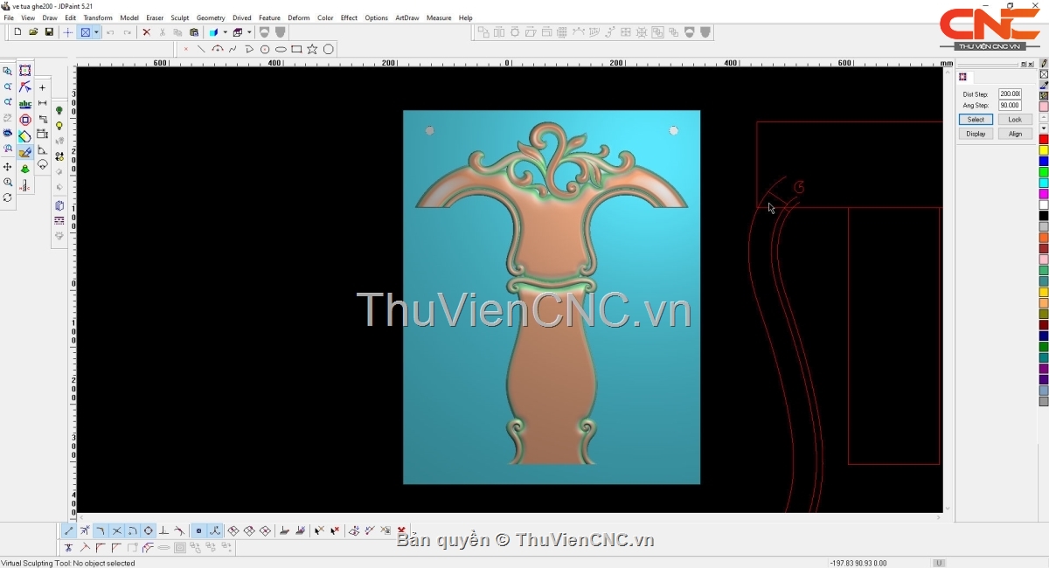Select the star shape tool
The image size is (1049, 568).
tap(312, 49)
